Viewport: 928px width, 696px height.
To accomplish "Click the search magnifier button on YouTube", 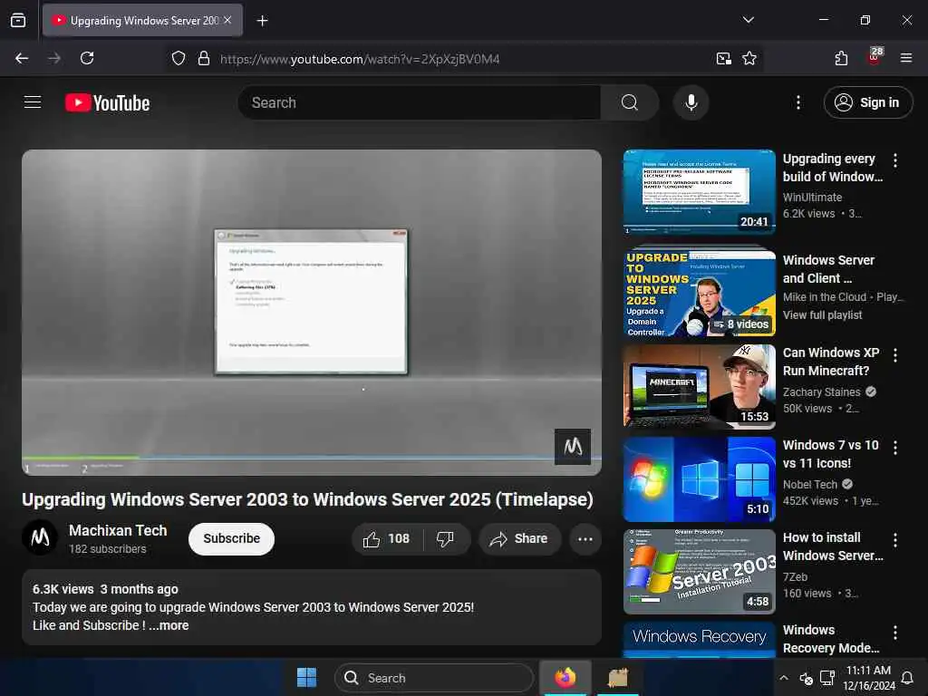I will pos(629,102).
